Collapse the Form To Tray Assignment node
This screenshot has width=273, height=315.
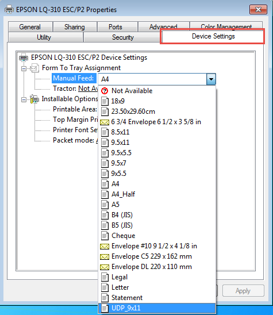tap(24, 69)
